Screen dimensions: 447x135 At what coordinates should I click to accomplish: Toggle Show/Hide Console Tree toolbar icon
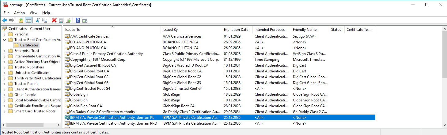[x=28, y=20]
